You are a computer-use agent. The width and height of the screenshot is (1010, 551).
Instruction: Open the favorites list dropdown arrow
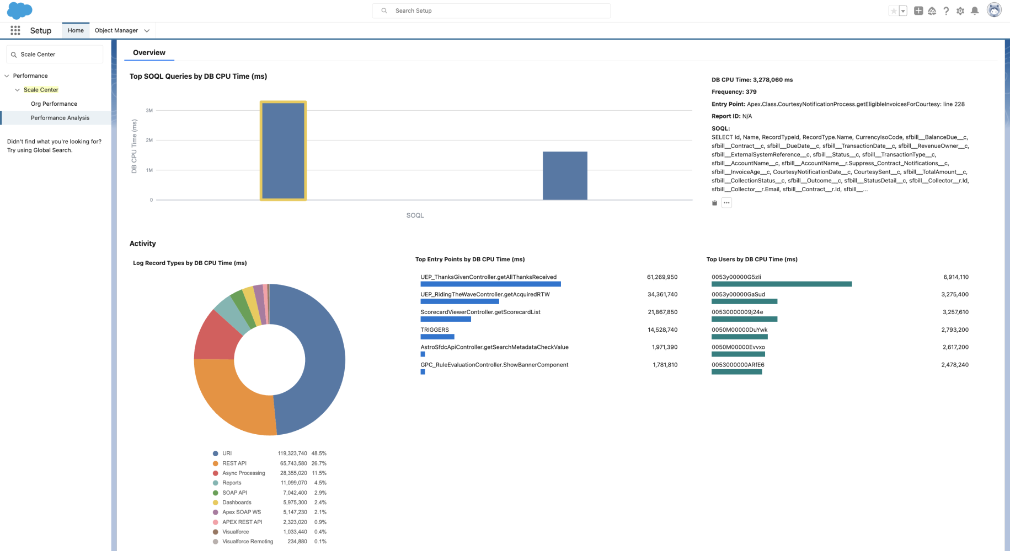tap(903, 10)
